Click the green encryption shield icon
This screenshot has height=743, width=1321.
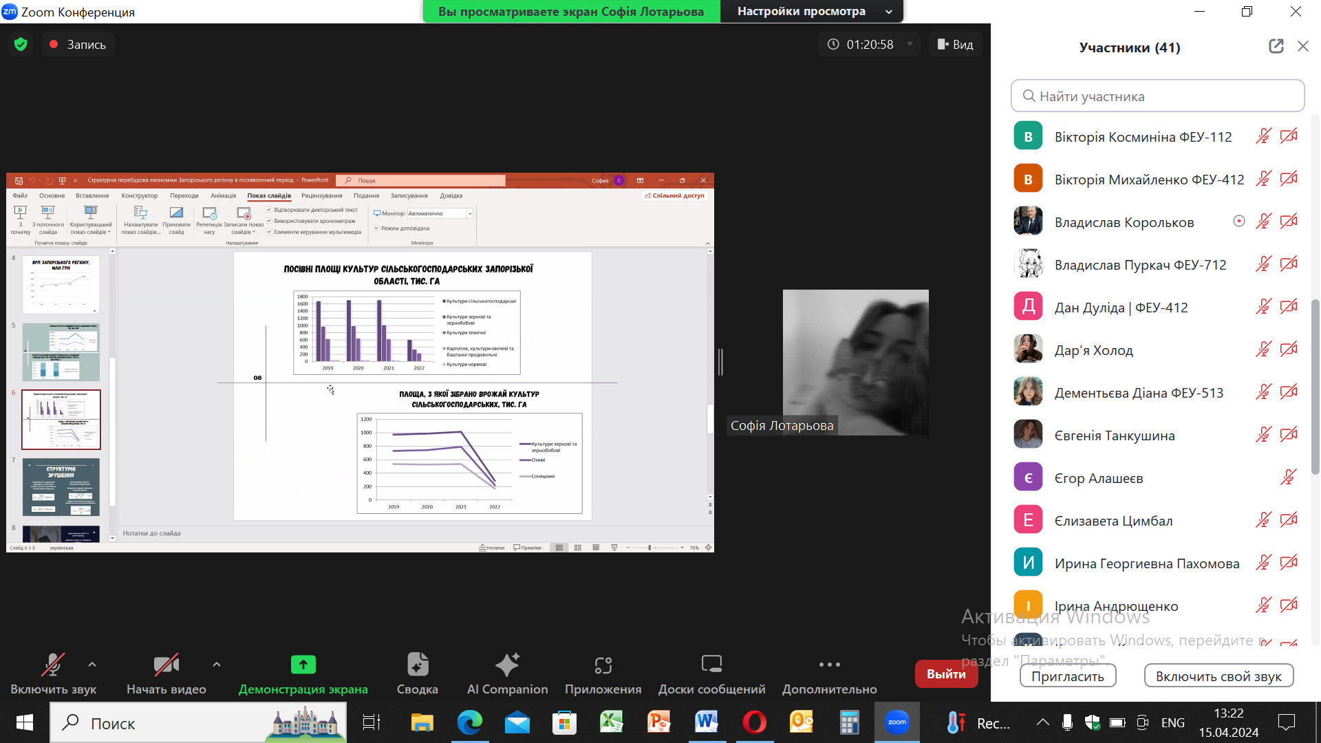(21, 45)
